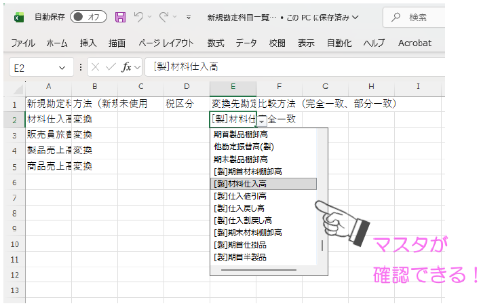Open the 挿入 ribbon tab
The height and width of the screenshot is (308, 500).
[88, 43]
